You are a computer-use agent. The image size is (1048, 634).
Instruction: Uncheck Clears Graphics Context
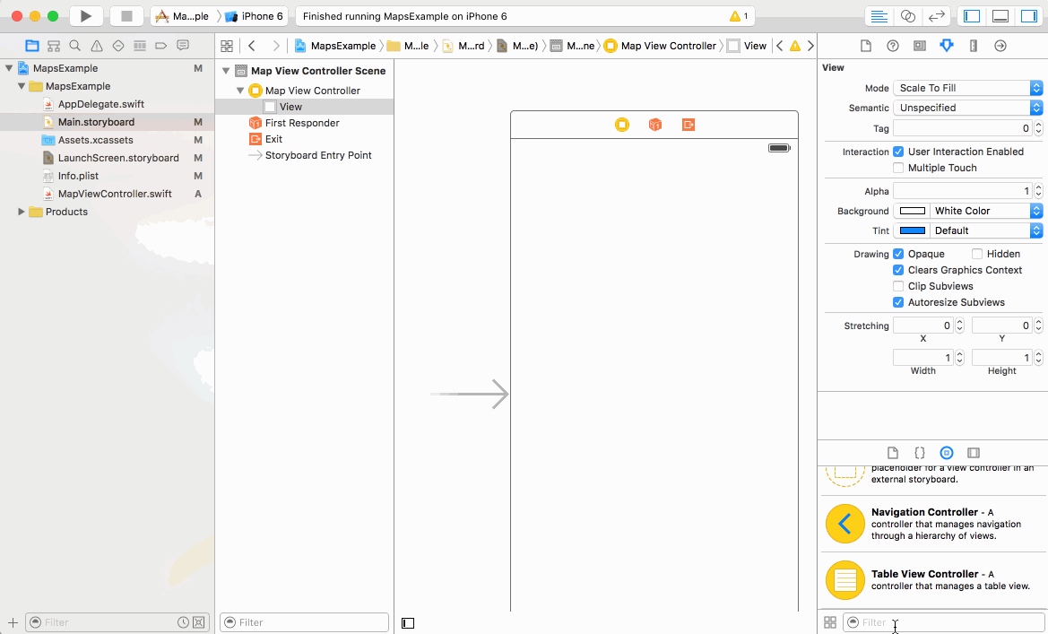click(898, 270)
